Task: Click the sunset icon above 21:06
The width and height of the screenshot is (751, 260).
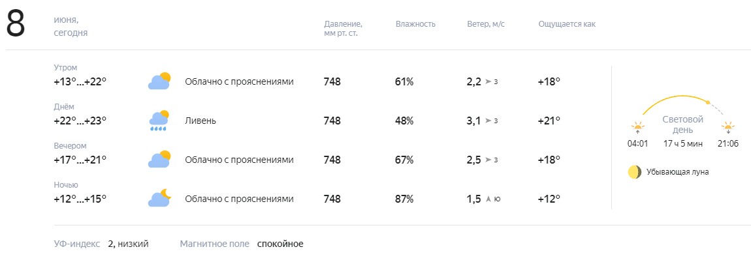Action: 728,128
